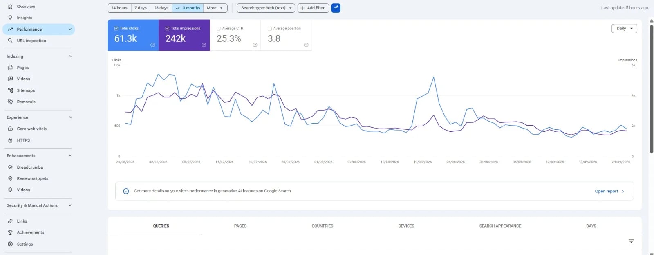
Task: Switch to the PAGES tab
Action: pyautogui.click(x=240, y=226)
